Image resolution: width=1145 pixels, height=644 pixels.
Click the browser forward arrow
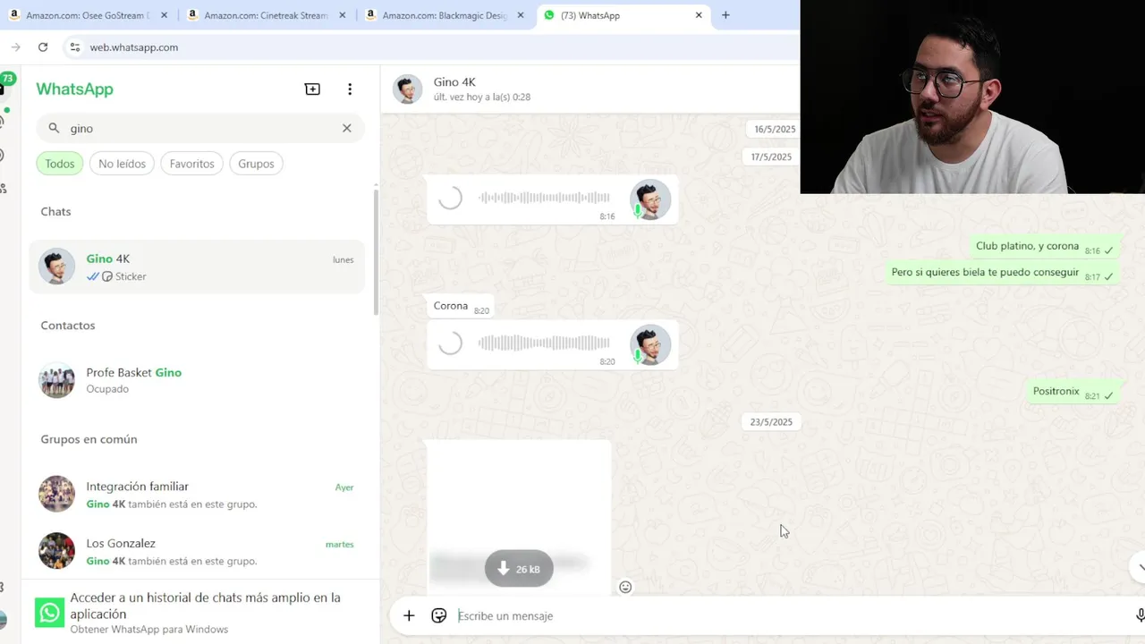tap(15, 47)
